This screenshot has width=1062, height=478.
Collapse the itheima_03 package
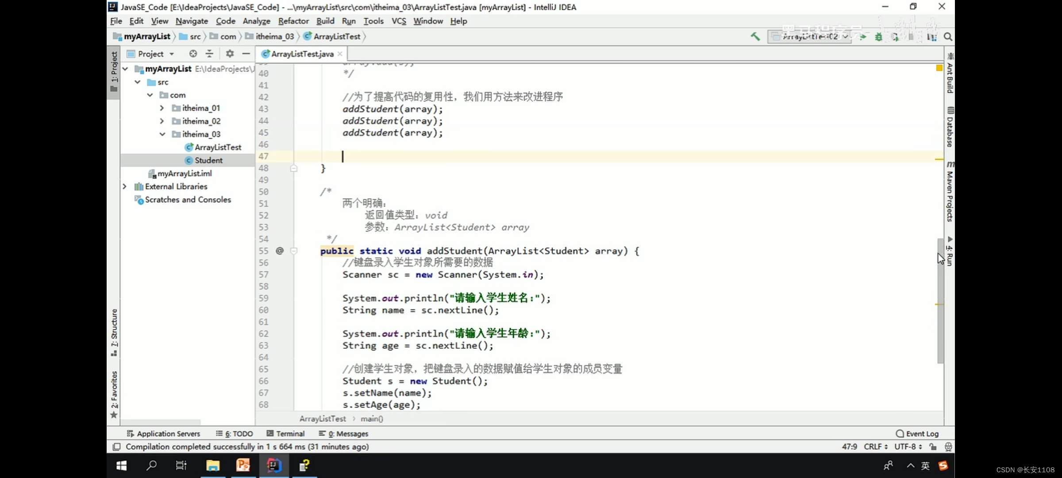(x=162, y=134)
